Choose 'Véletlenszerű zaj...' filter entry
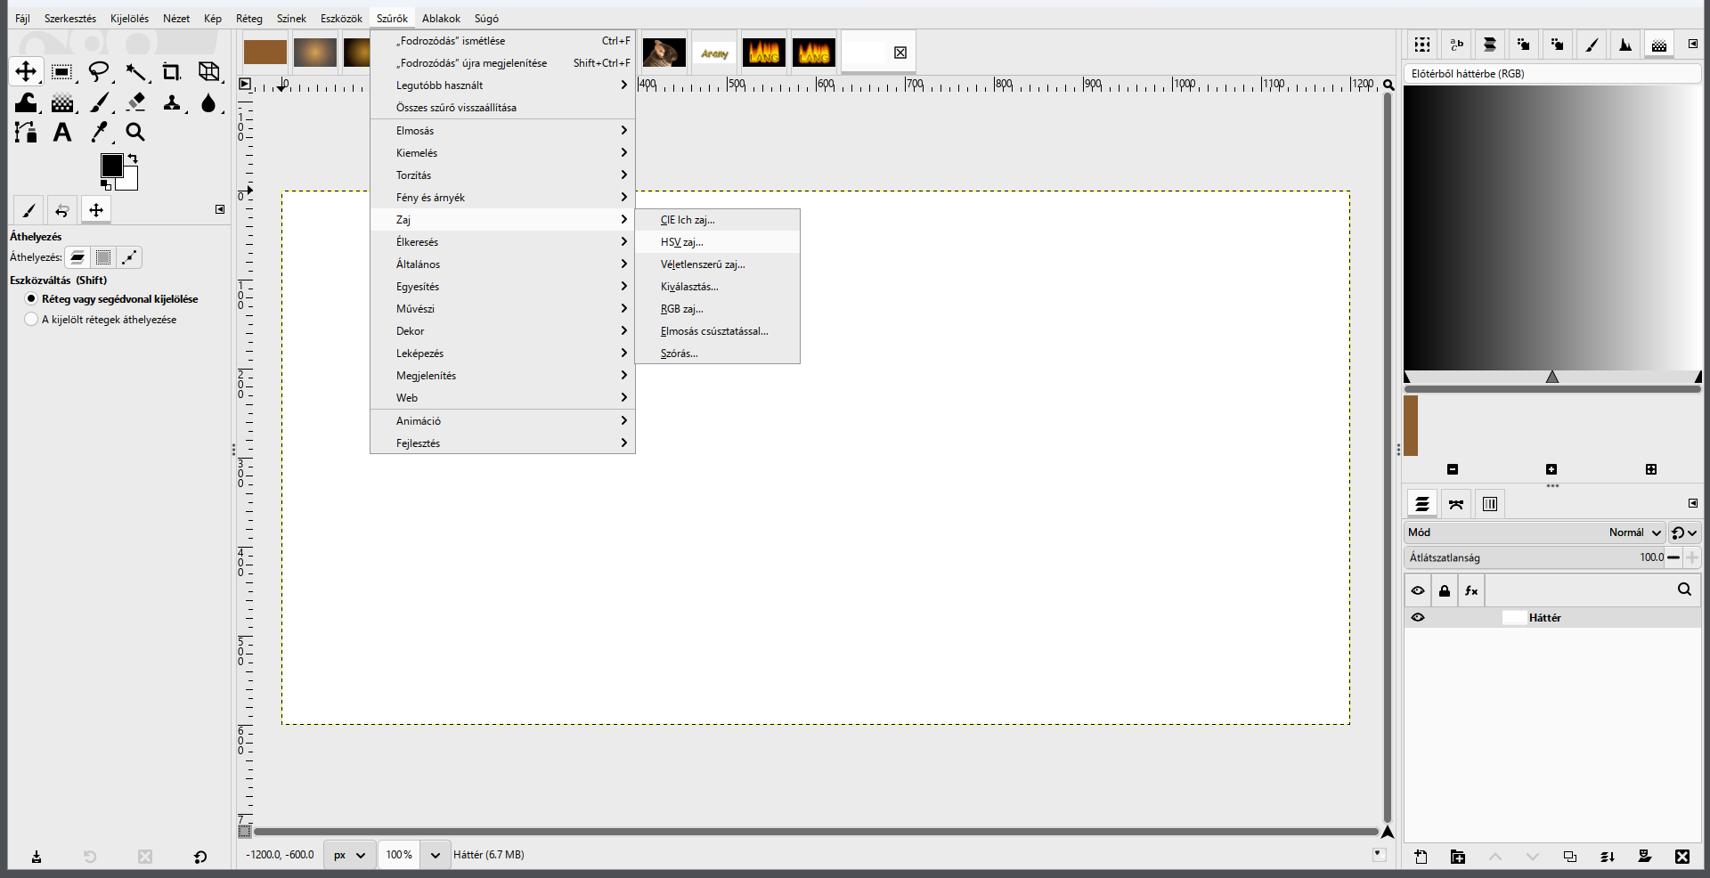The width and height of the screenshot is (1710, 878). pyautogui.click(x=718, y=264)
